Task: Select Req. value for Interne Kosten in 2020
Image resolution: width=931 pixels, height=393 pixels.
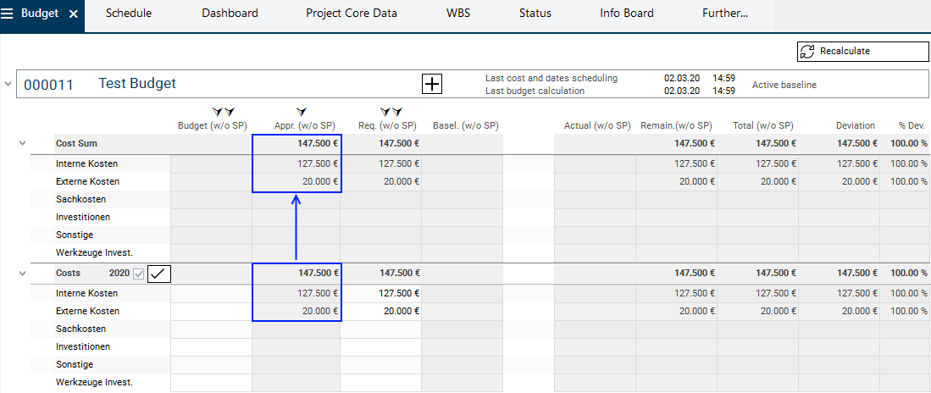Action: 381,293
